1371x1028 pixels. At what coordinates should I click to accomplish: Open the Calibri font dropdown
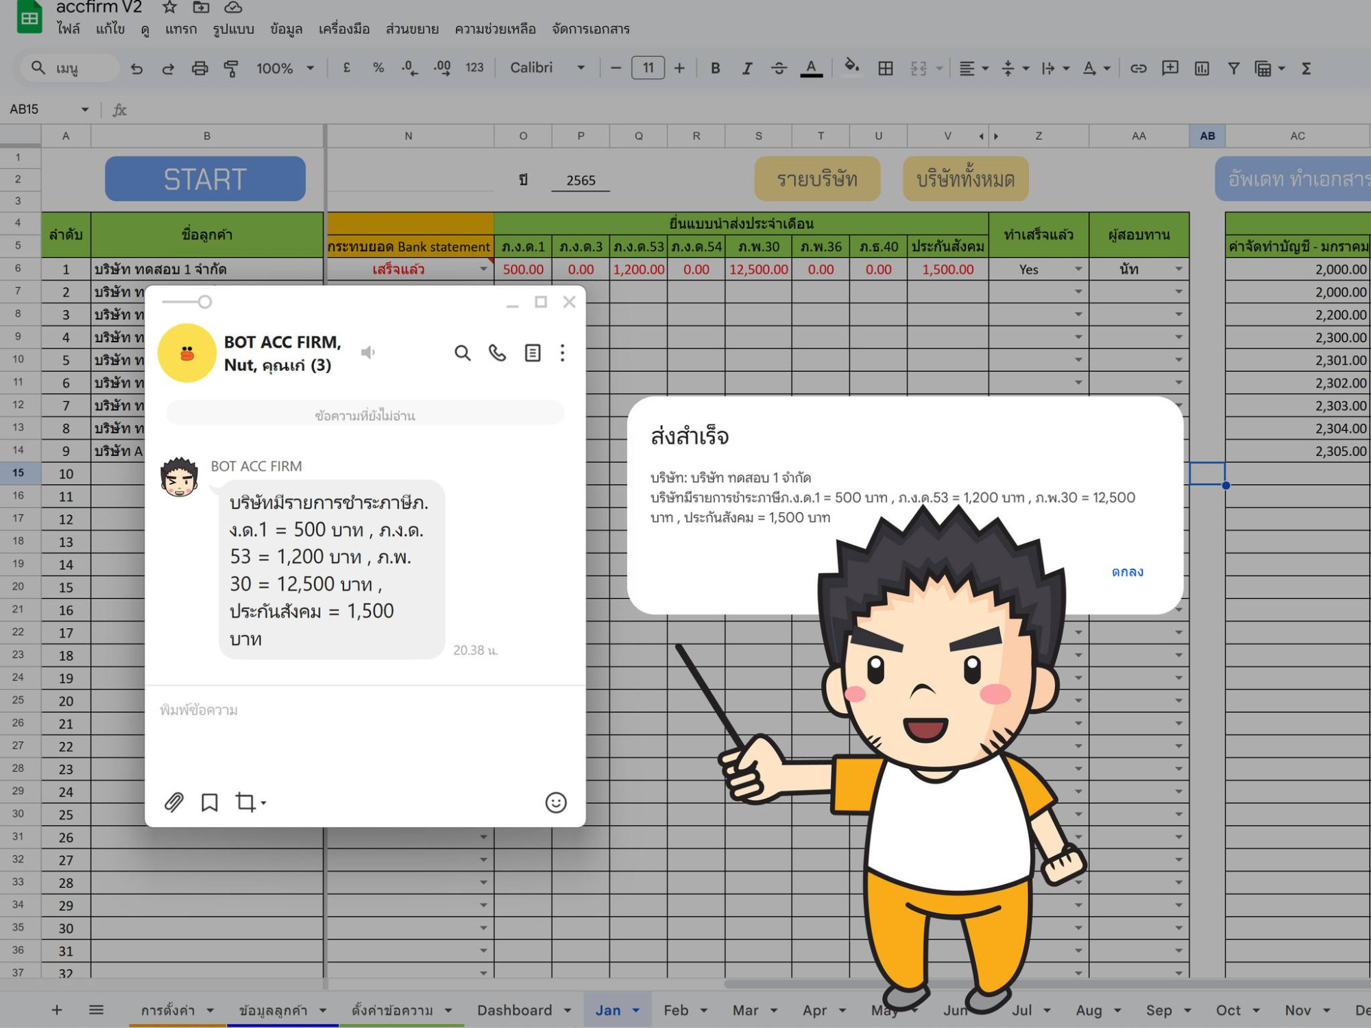point(547,68)
